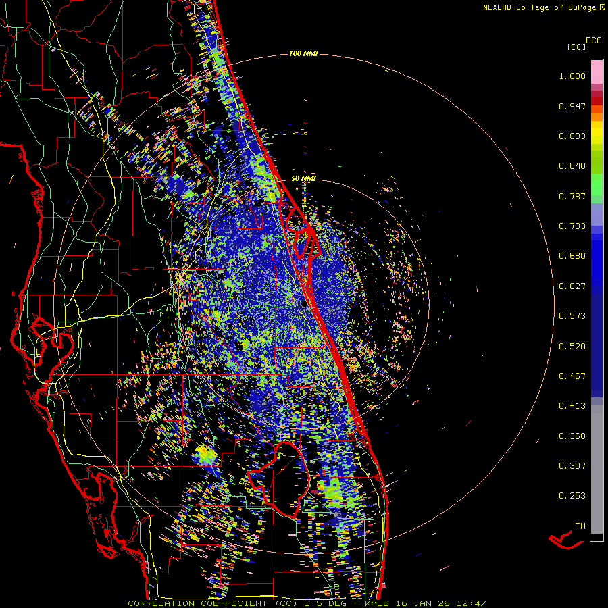Click the 50 NMI range ring label
Screen dimensions: 608x608
tap(303, 179)
